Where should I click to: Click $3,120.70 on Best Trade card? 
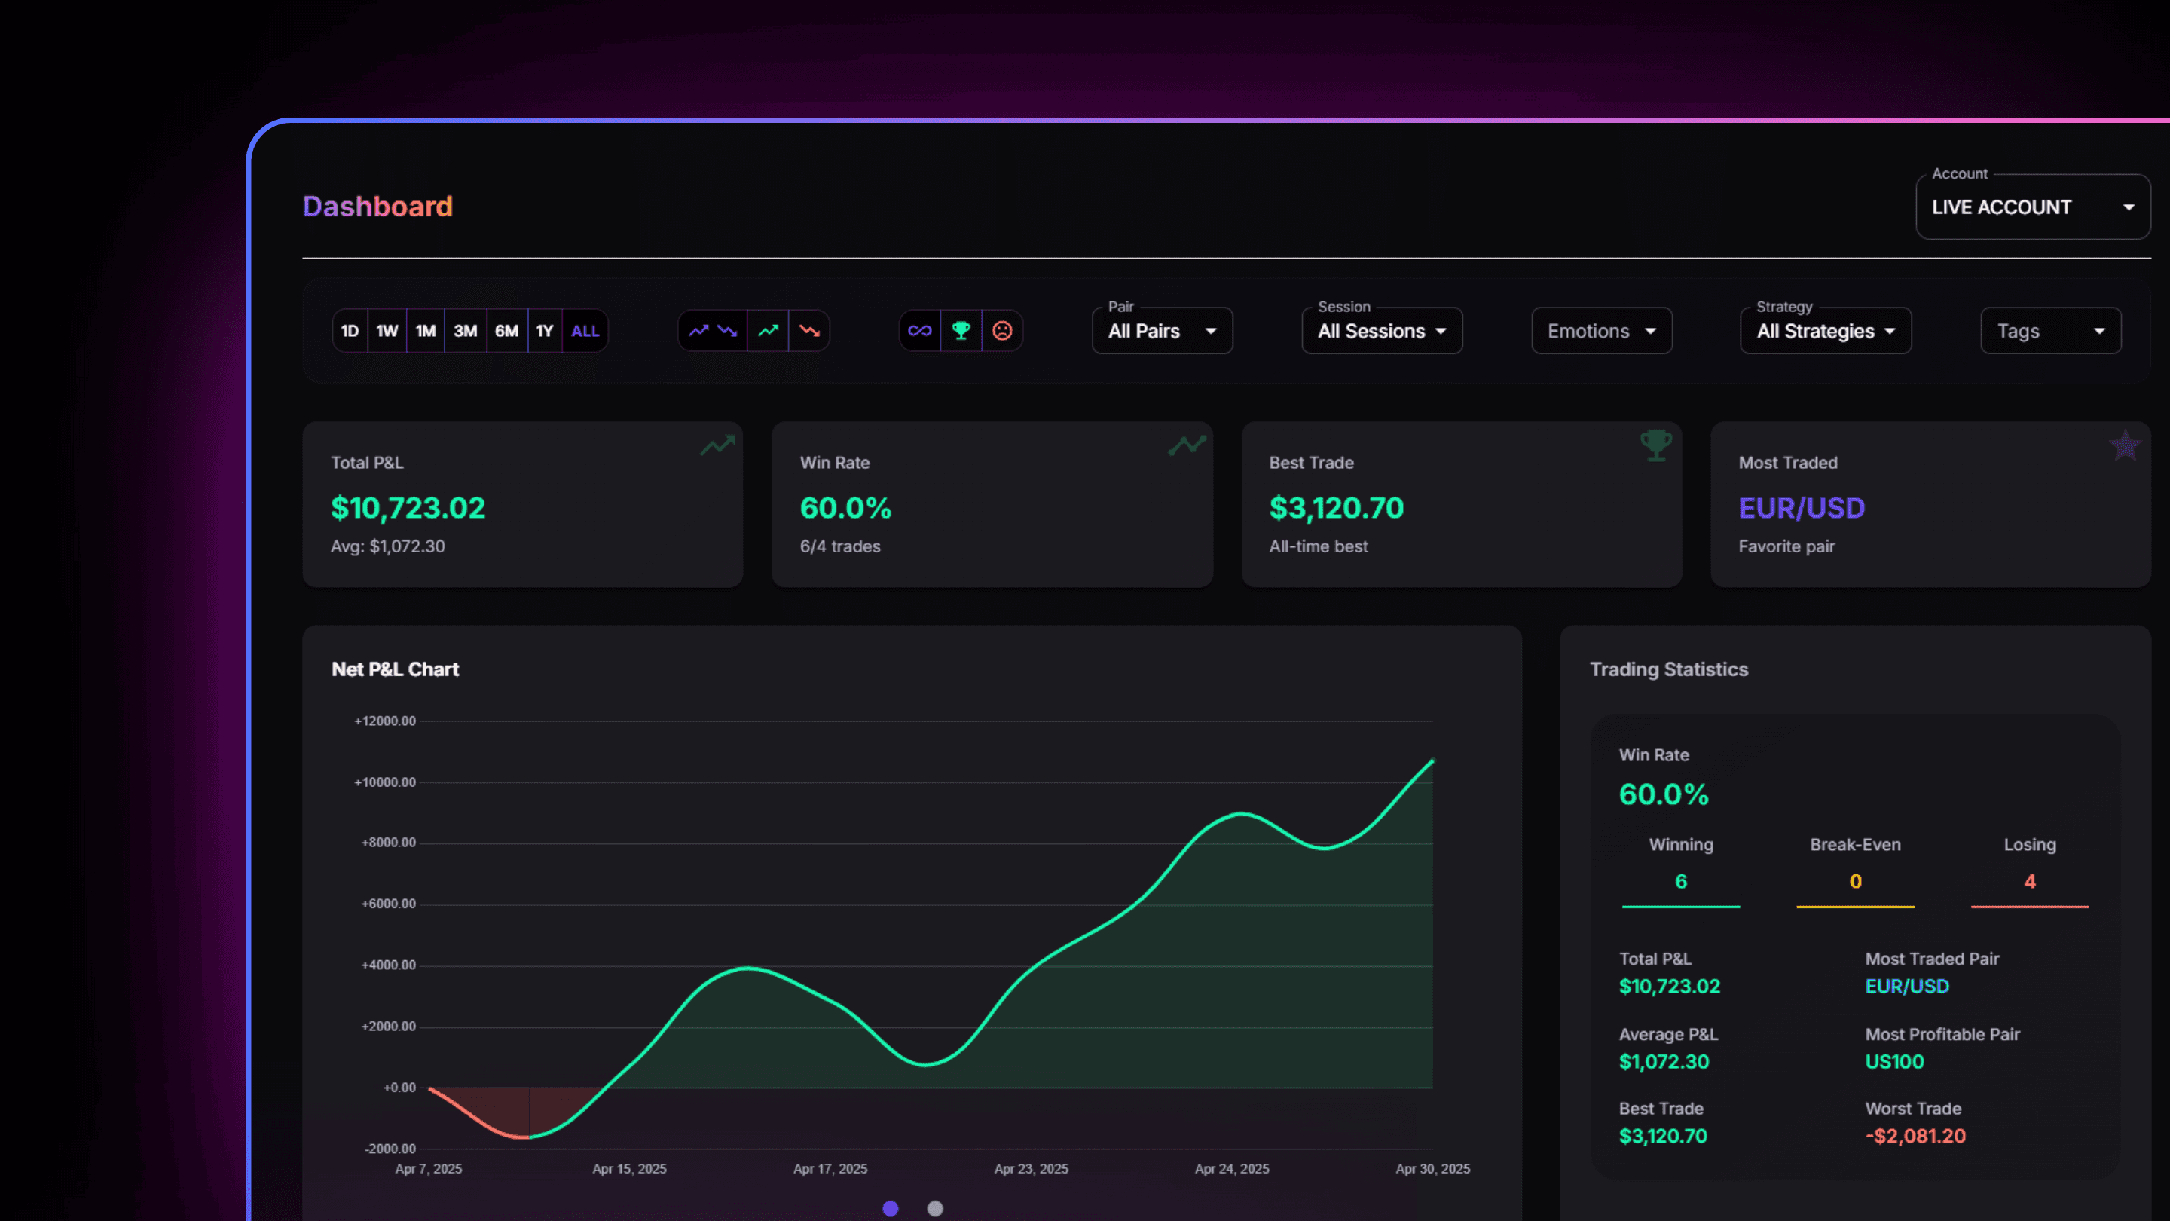[x=1337, y=508]
